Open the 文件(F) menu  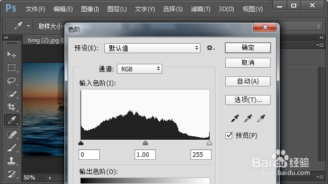[35, 9]
